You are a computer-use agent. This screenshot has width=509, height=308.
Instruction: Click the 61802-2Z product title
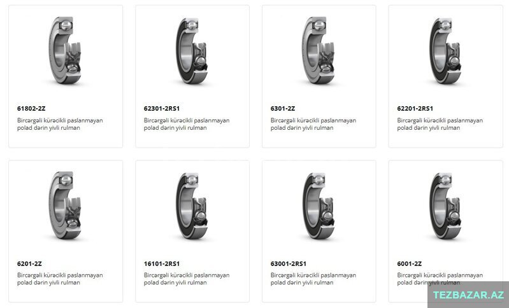pos(31,108)
